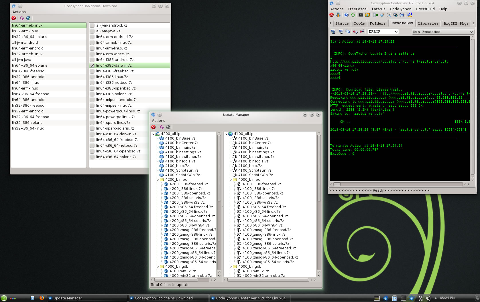This screenshot has width=480, height=302.
Task: Check the lin64-mipsel-linux.7z checkbox
Action: tap(92, 106)
